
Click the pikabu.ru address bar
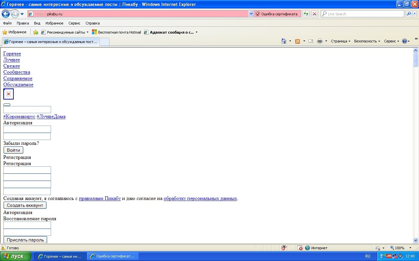138,14
